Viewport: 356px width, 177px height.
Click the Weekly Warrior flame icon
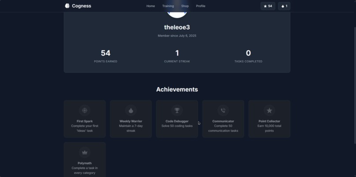(x=131, y=110)
